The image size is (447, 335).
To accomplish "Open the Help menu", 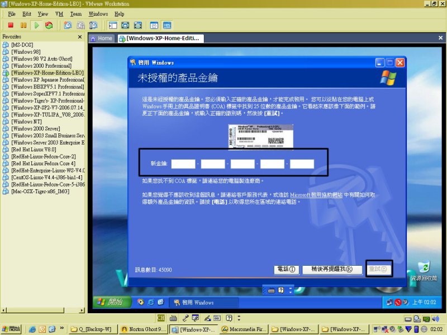I will [x=120, y=14].
